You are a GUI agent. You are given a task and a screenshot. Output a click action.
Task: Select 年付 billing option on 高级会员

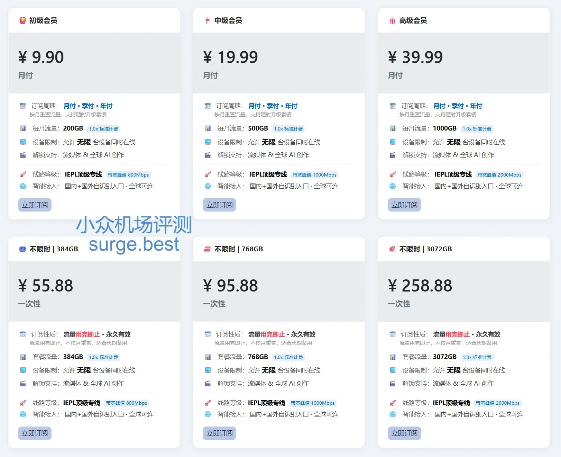(476, 106)
